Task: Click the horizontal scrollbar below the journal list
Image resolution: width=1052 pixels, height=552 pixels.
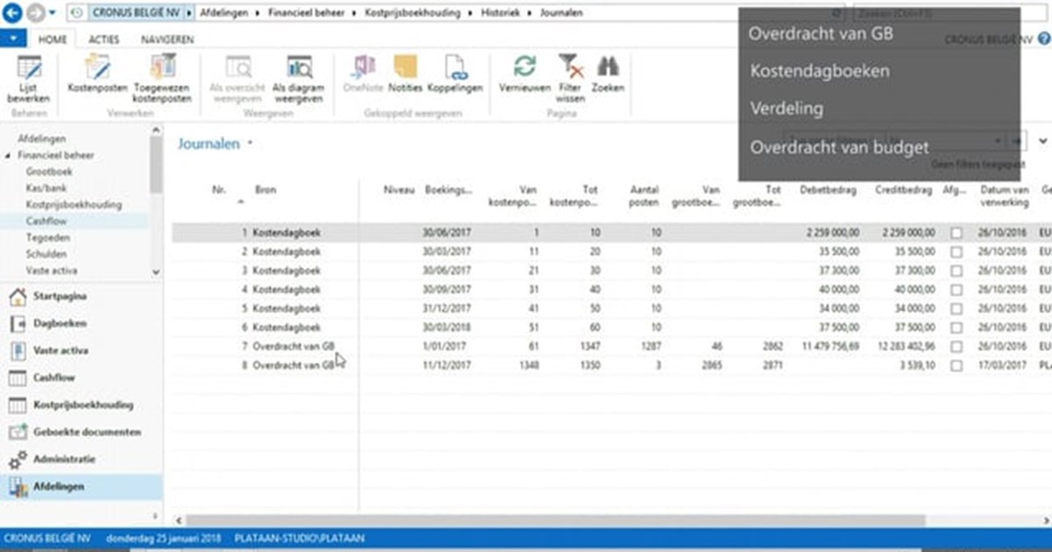Action: (x=555, y=520)
